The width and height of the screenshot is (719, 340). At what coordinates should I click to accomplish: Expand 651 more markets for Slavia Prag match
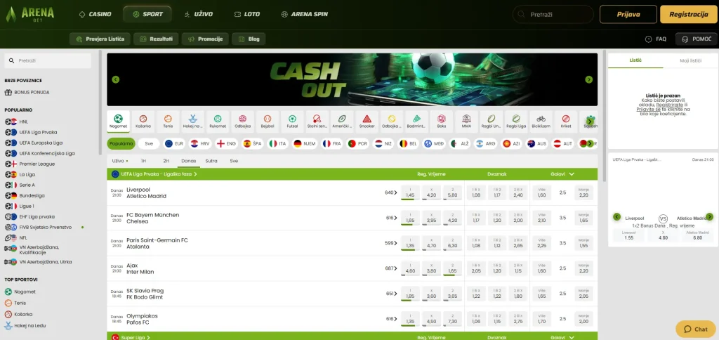[x=391, y=294]
